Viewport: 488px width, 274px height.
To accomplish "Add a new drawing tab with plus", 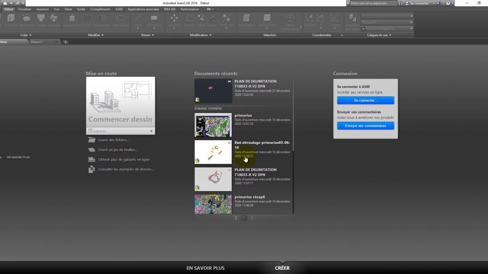I will 66,42.
